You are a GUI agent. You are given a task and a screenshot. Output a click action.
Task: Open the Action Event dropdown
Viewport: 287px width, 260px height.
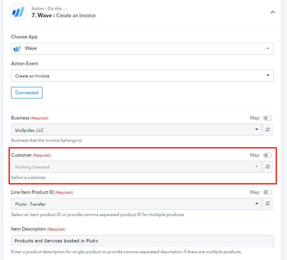click(142, 75)
